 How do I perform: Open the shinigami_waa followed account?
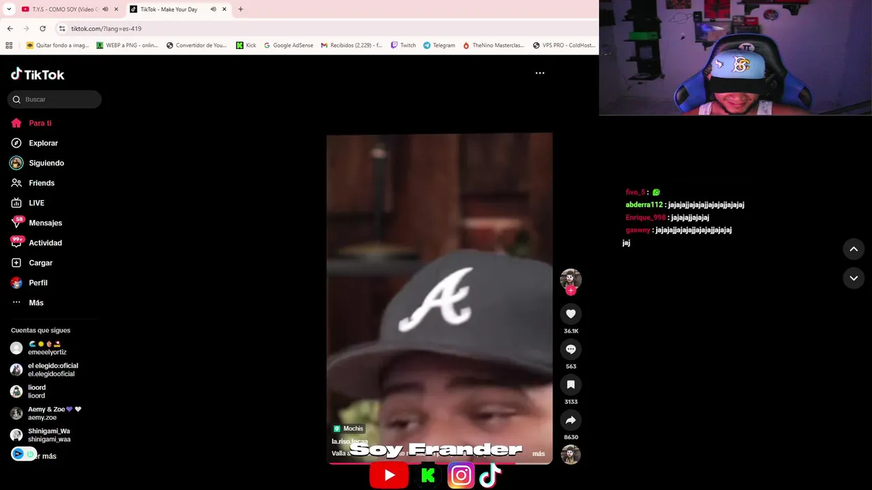coord(40,435)
